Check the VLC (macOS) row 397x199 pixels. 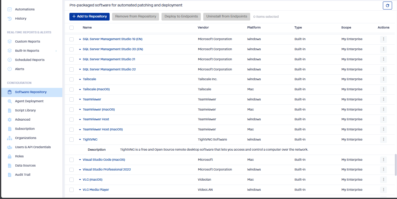pyautogui.click(x=72, y=180)
